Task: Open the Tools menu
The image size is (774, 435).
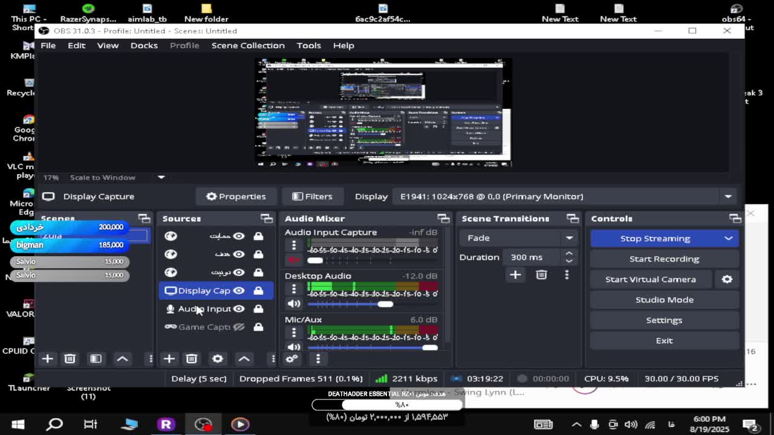Action: click(x=308, y=45)
